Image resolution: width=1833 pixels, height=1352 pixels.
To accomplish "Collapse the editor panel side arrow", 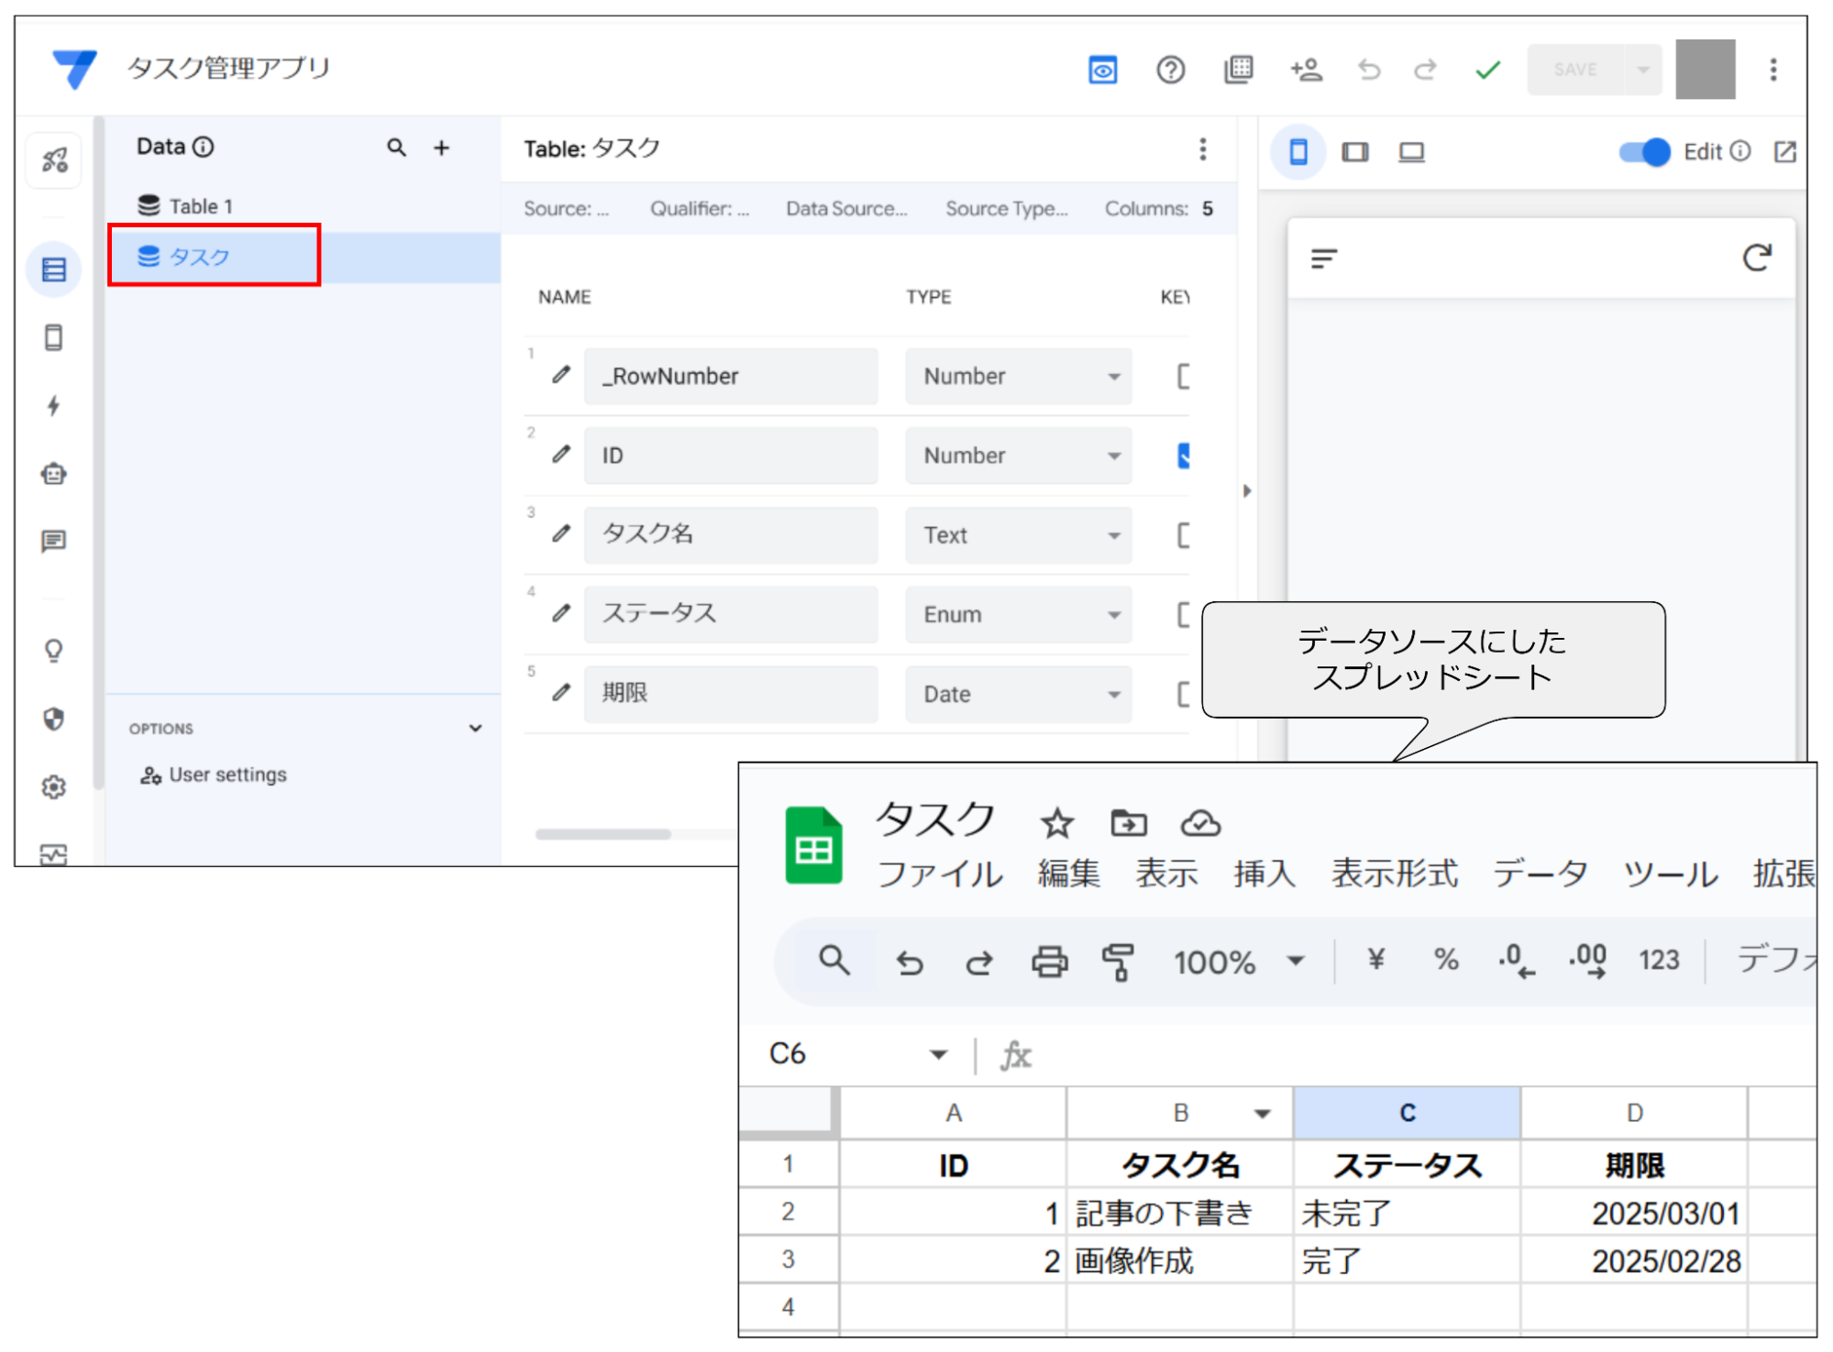I will 1246,490.
